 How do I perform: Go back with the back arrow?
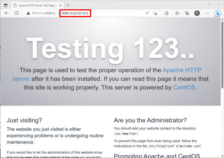pos(7,13)
